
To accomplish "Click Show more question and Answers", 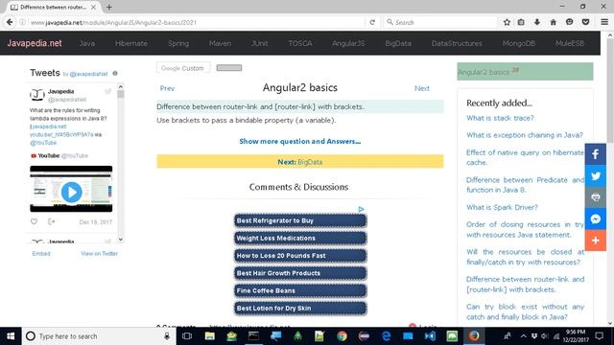I will coord(300,141).
